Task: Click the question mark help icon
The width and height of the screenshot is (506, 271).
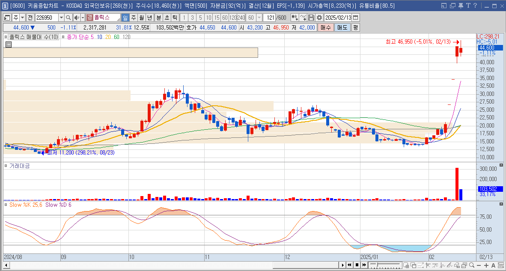Action: (x=475, y=6)
